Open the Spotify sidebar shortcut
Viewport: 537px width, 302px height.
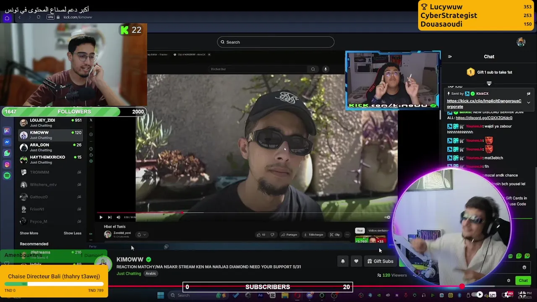click(x=7, y=176)
